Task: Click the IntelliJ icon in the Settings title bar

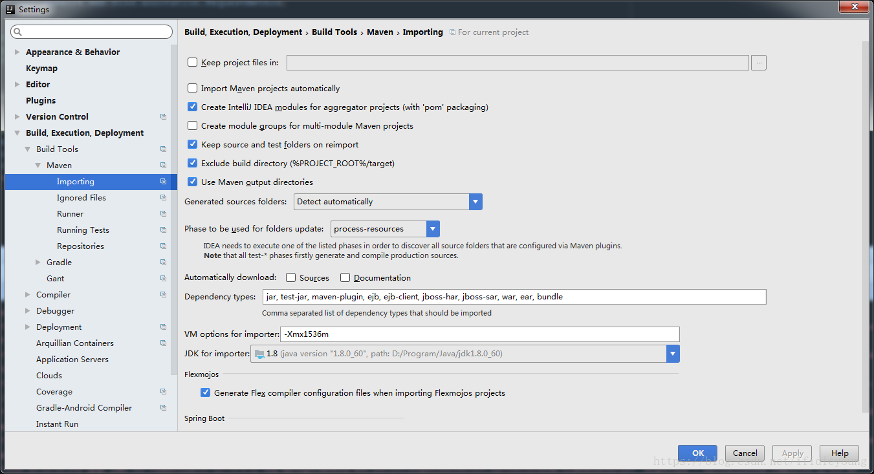Action: pos(10,9)
